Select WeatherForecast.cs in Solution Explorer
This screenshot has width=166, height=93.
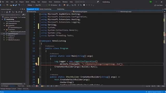click(14, 40)
